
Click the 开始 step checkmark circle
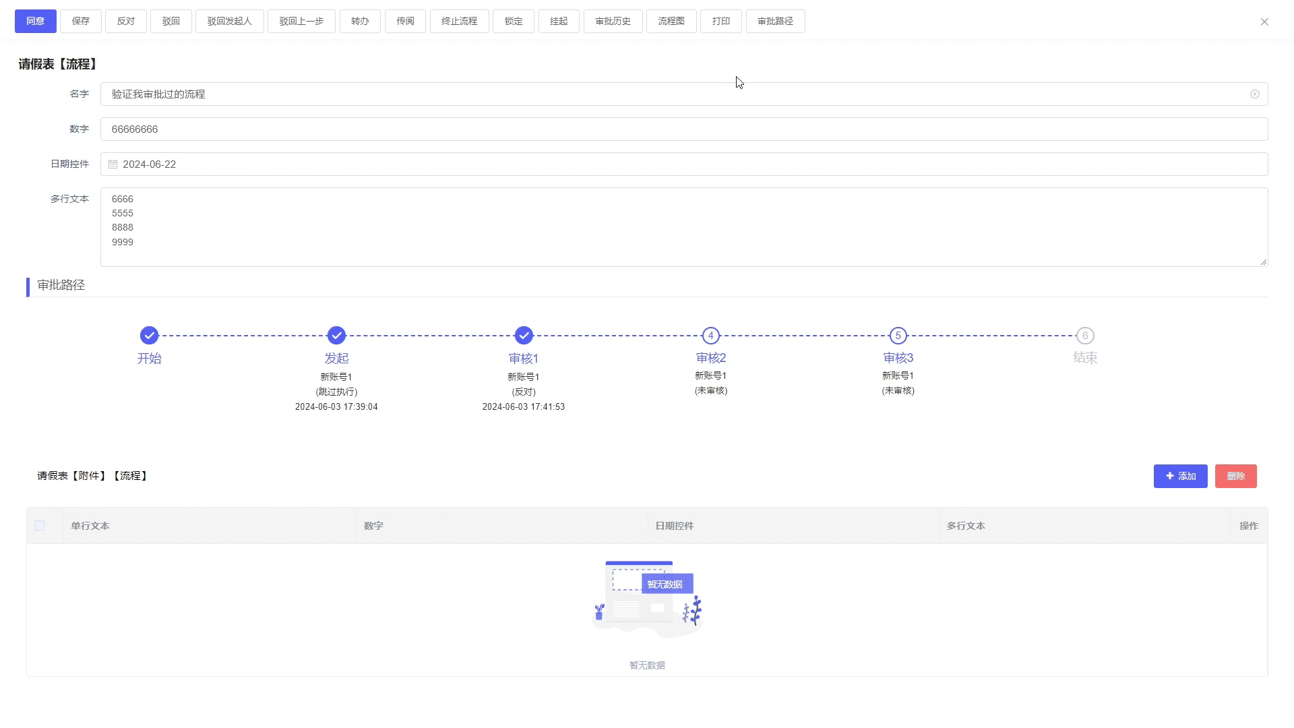pyautogui.click(x=149, y=335)
